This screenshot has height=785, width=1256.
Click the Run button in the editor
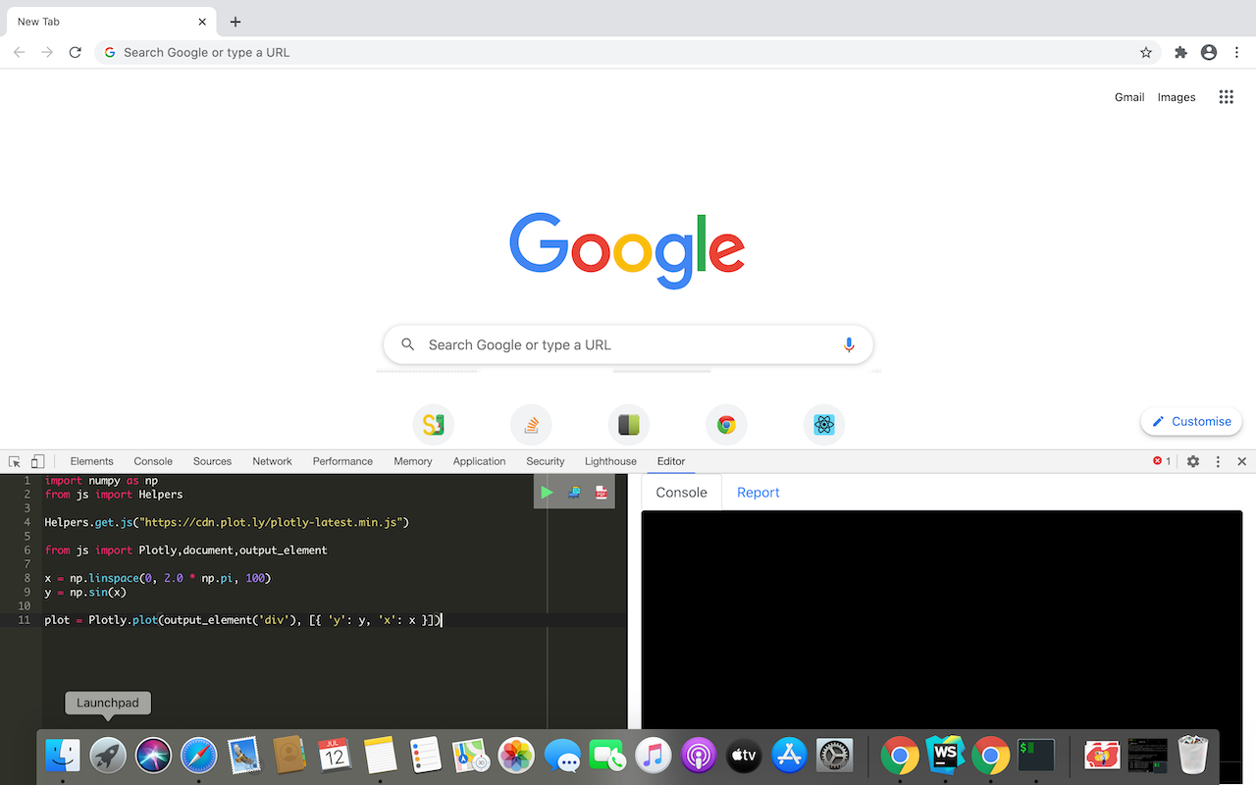[x=547, y=492]
